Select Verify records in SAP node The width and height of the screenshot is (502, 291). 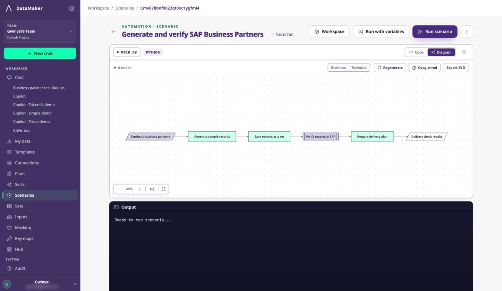point(321,136)
